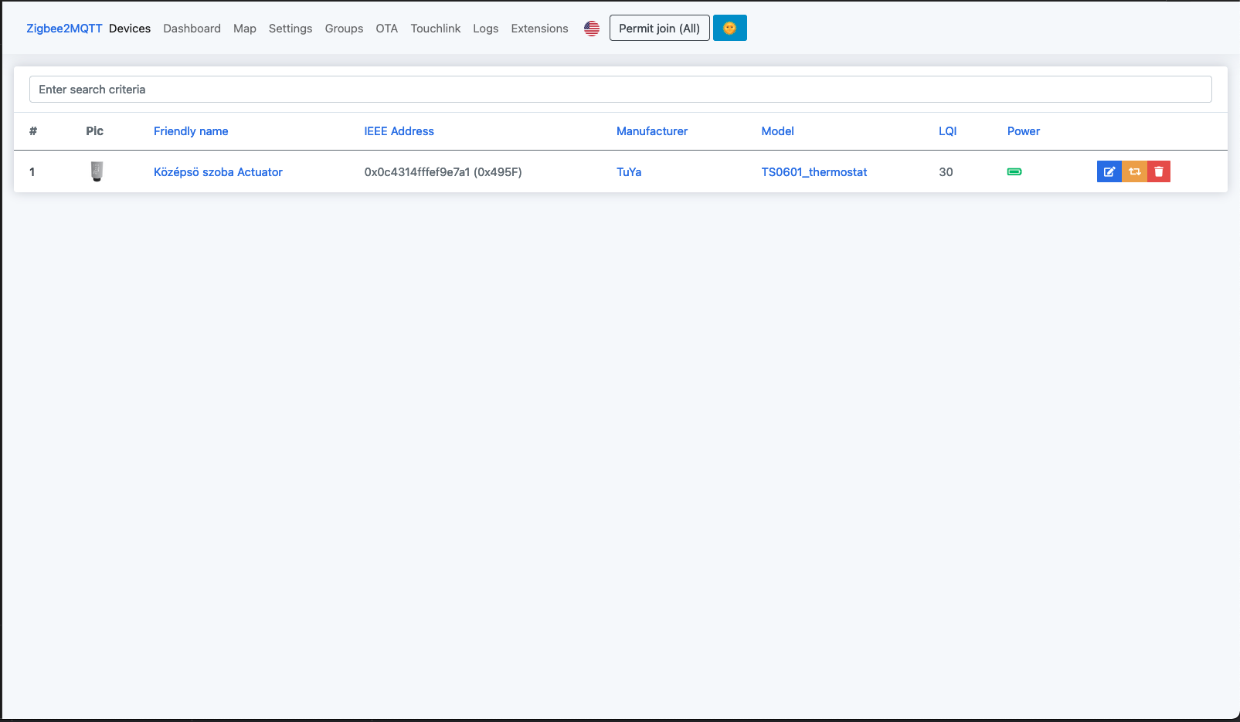The image size is (1240, 722).
Task: Reconfigure device with orange retweet icon
Action: click(1134, 171)
